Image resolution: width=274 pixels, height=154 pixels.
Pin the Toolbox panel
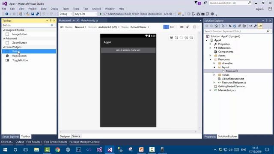51,21
